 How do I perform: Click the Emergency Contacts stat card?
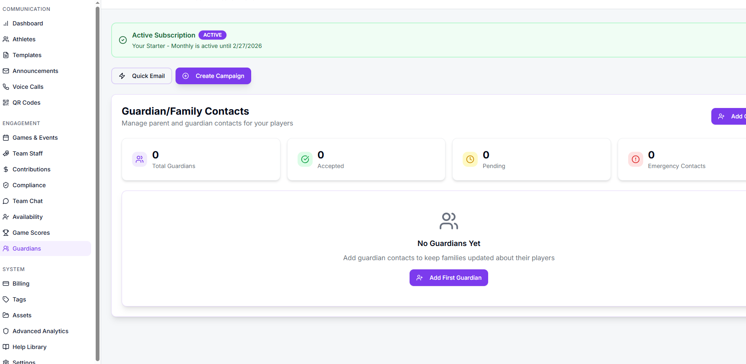tap(682, 159)
